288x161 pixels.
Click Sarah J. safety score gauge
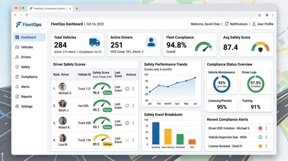point(102,103)
